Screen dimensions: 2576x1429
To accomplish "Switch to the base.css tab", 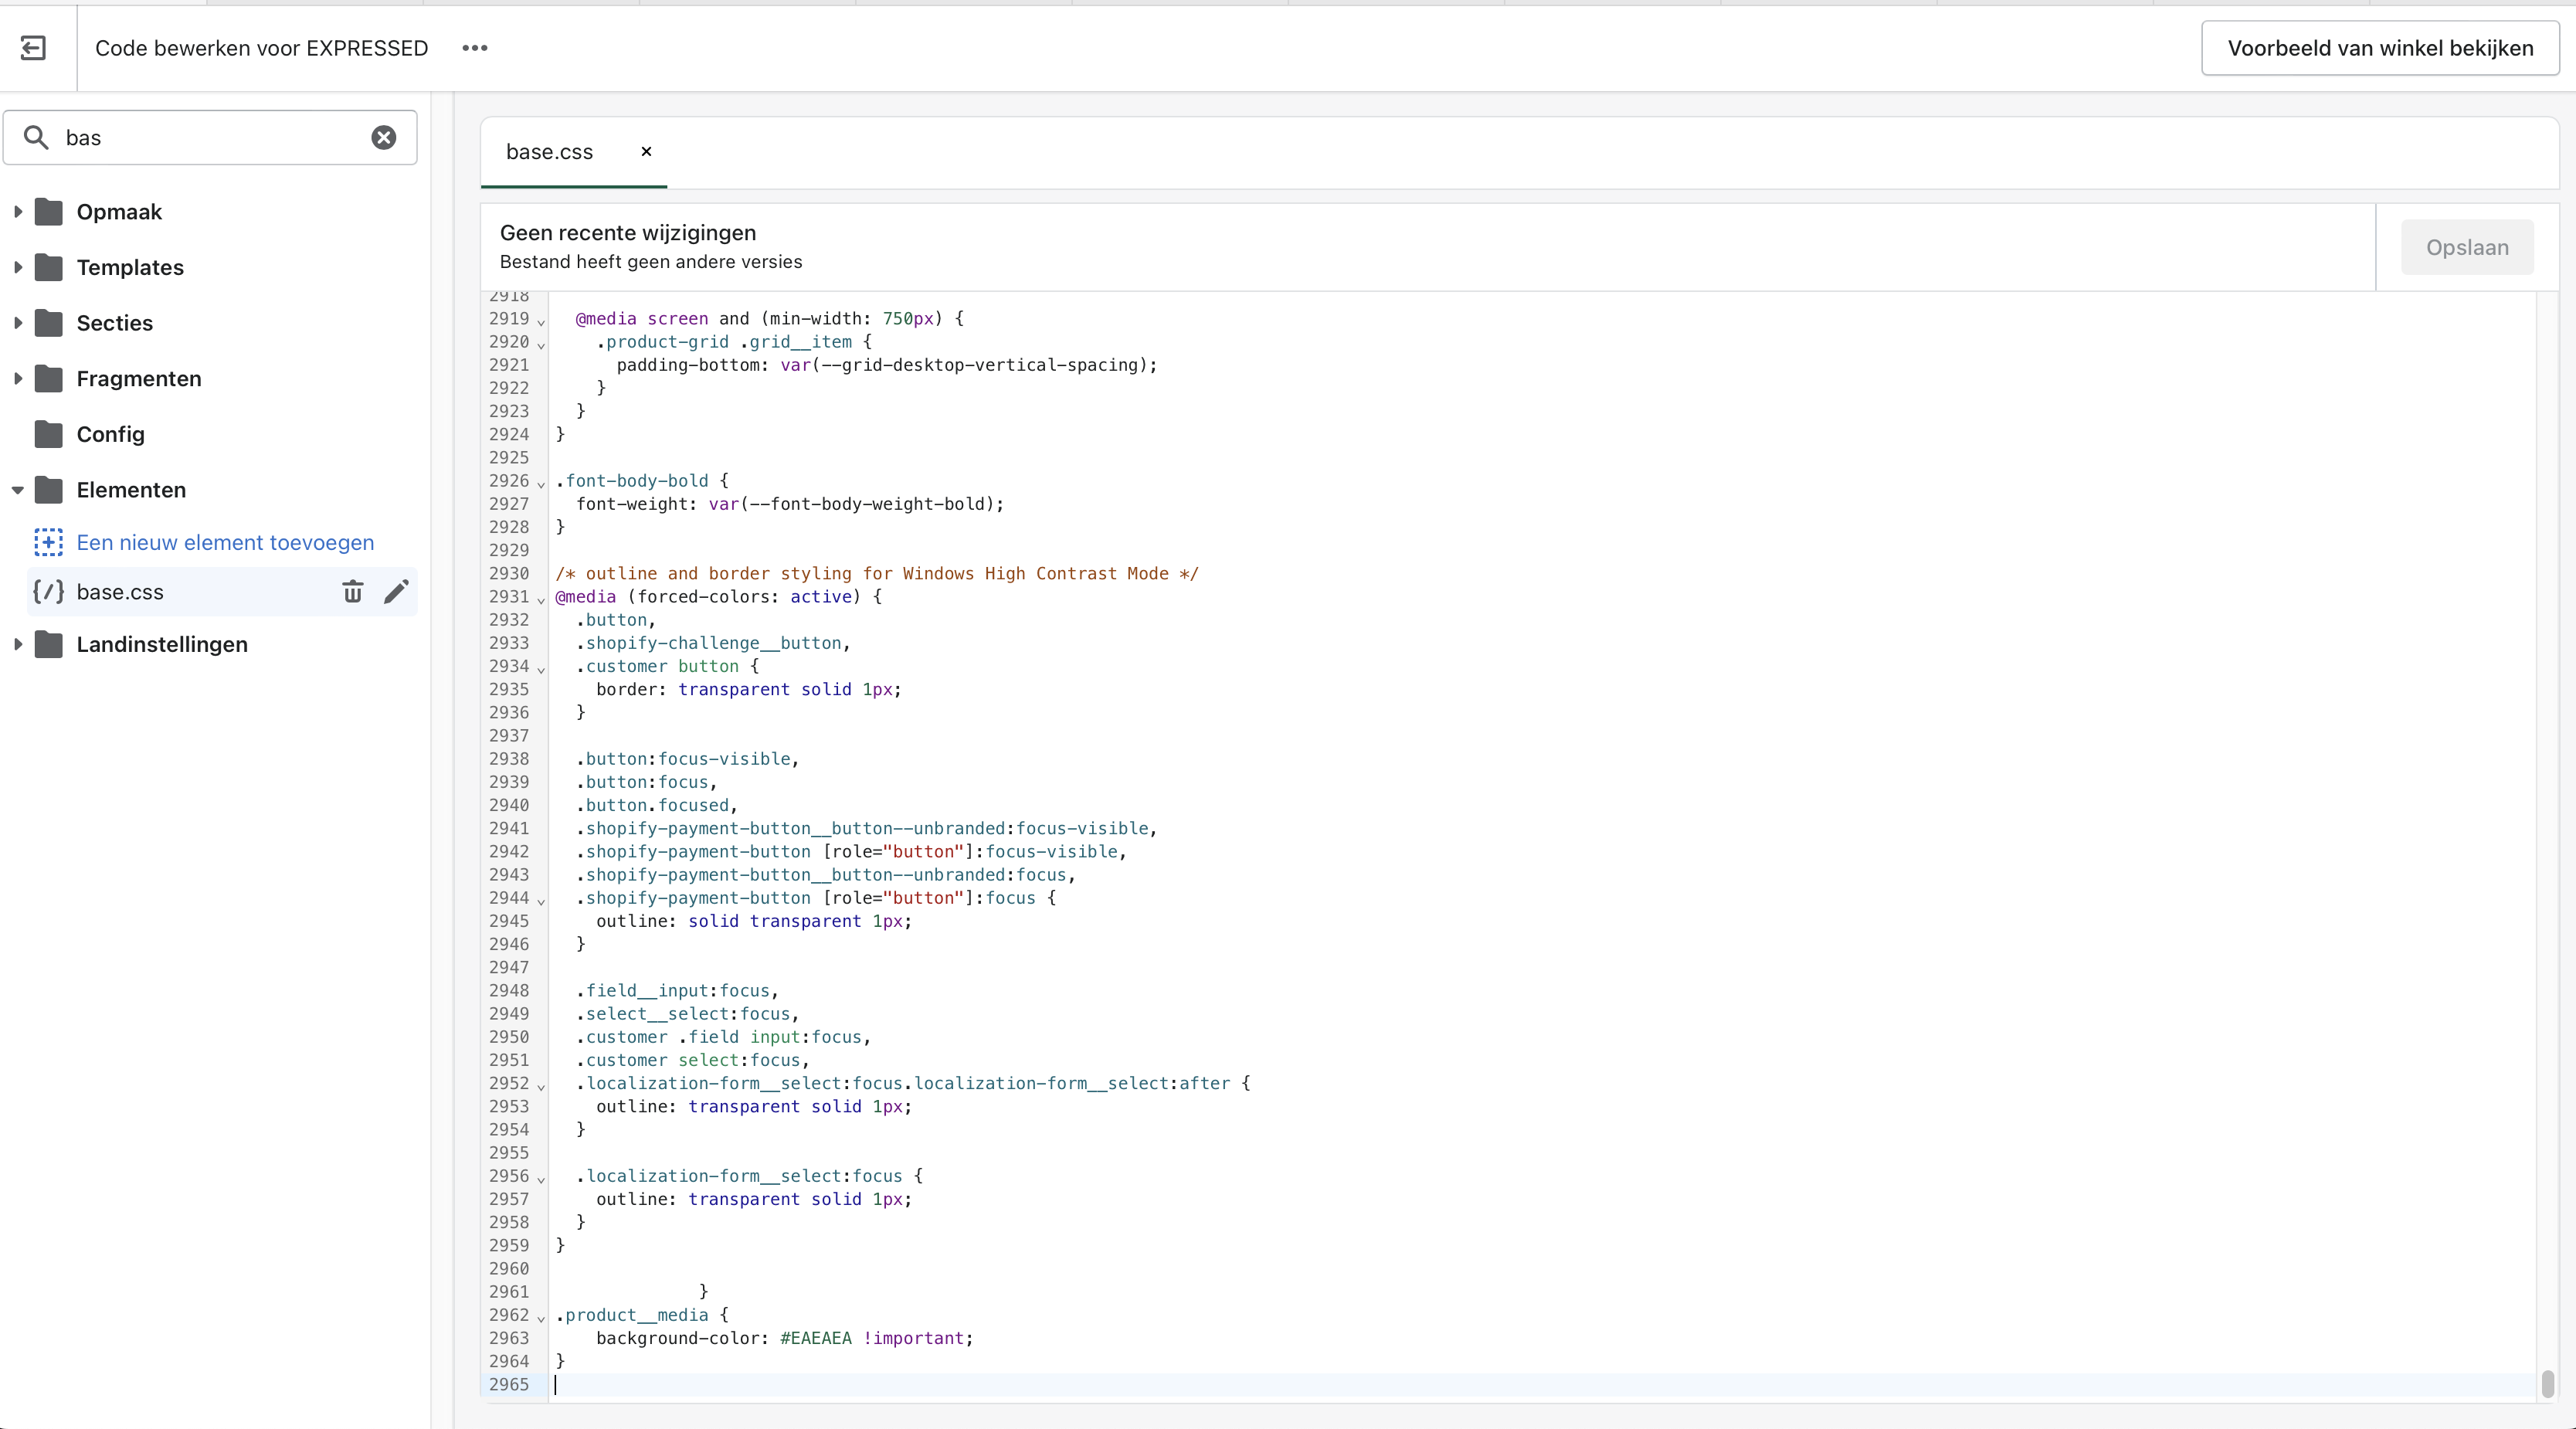I will (x=549, y=152).
